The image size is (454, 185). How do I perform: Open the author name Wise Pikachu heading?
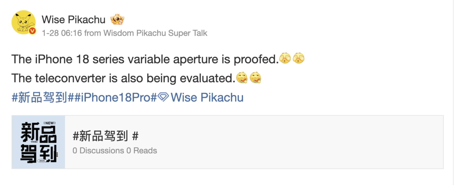[x=73, y=20]
